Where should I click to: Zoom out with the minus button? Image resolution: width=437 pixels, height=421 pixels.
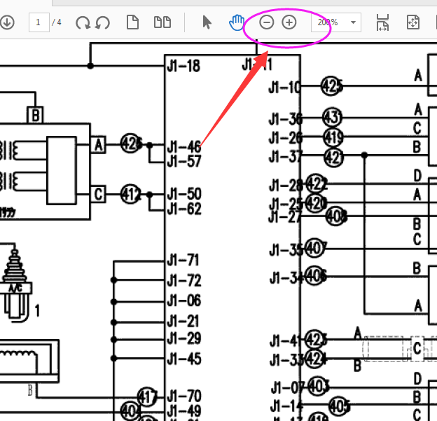[266, 22]
